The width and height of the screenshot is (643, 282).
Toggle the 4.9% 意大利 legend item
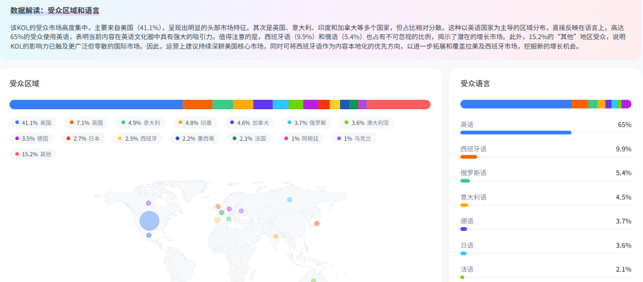click(141, 123)
